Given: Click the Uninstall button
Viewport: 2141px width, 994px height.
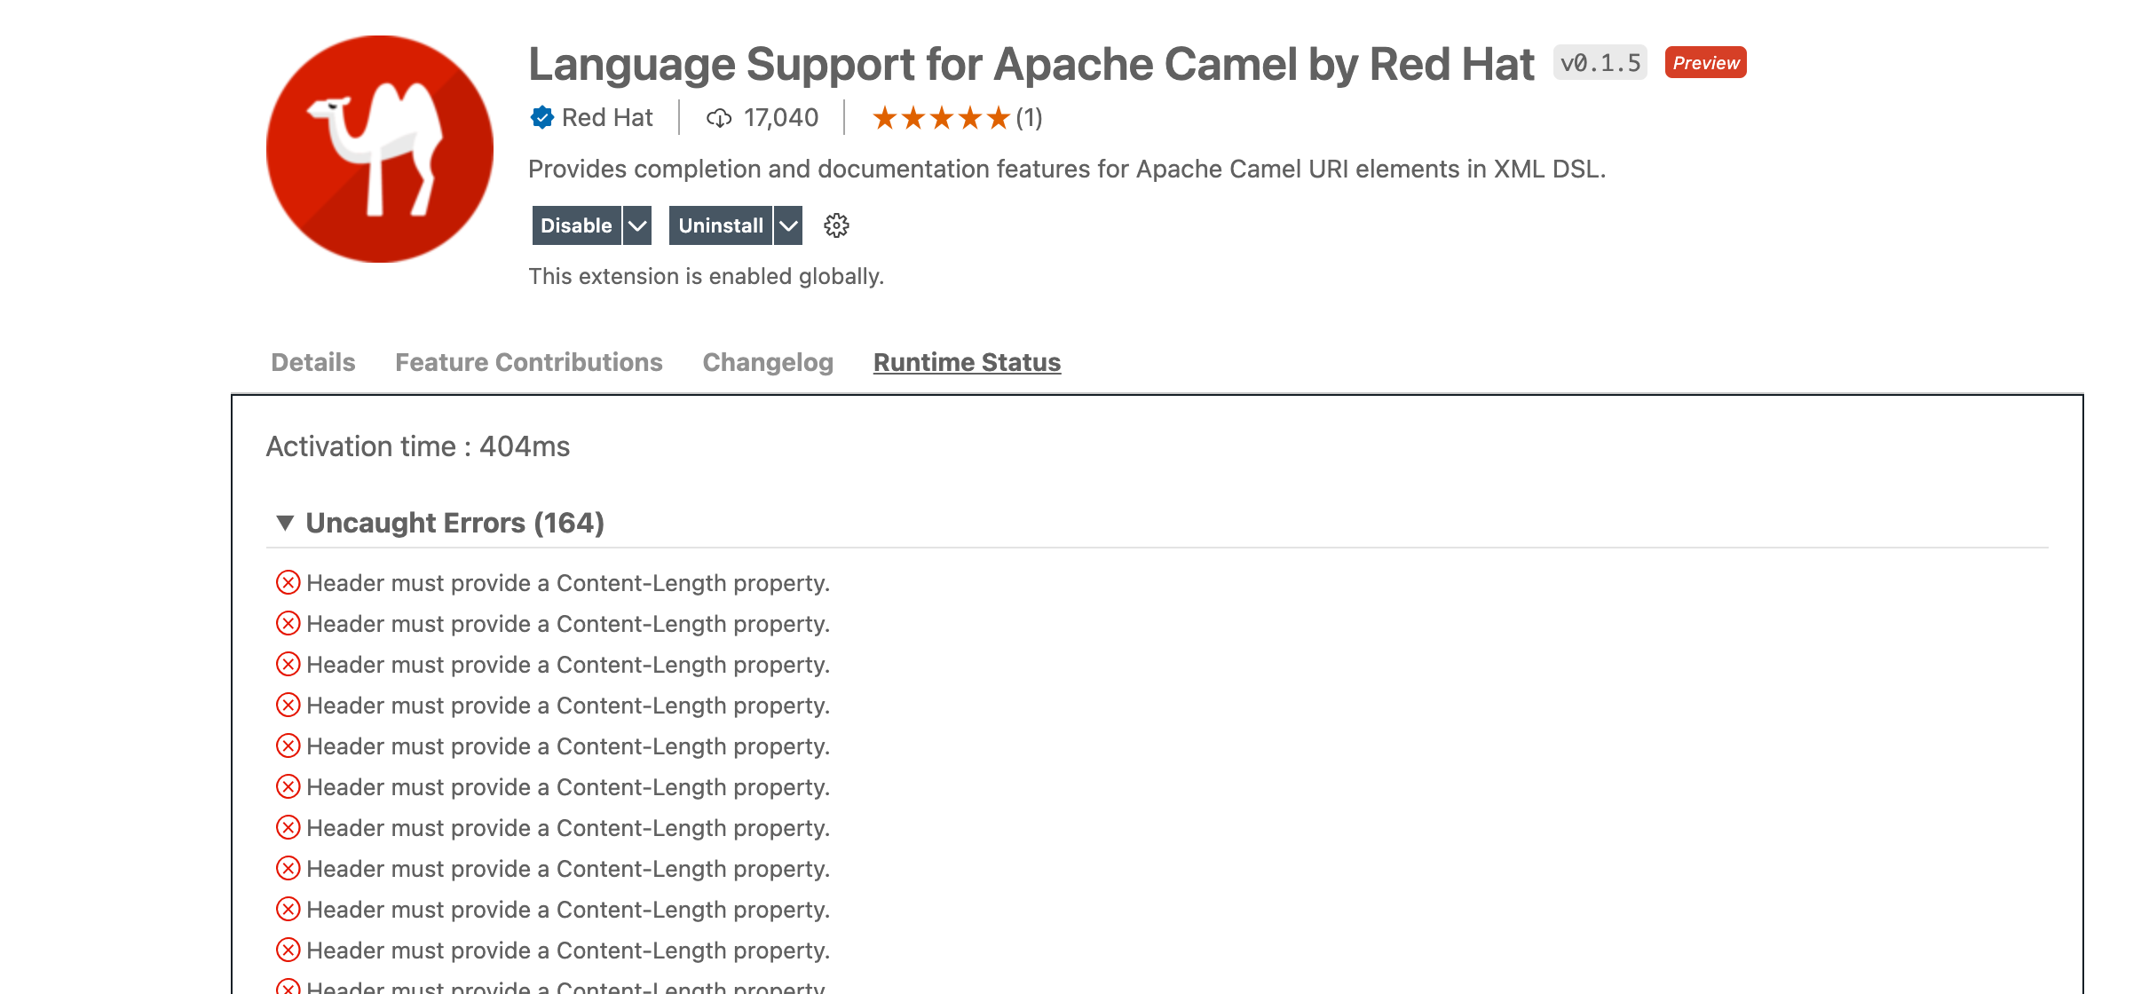Looking at the screenshot, I should point(721,225).
